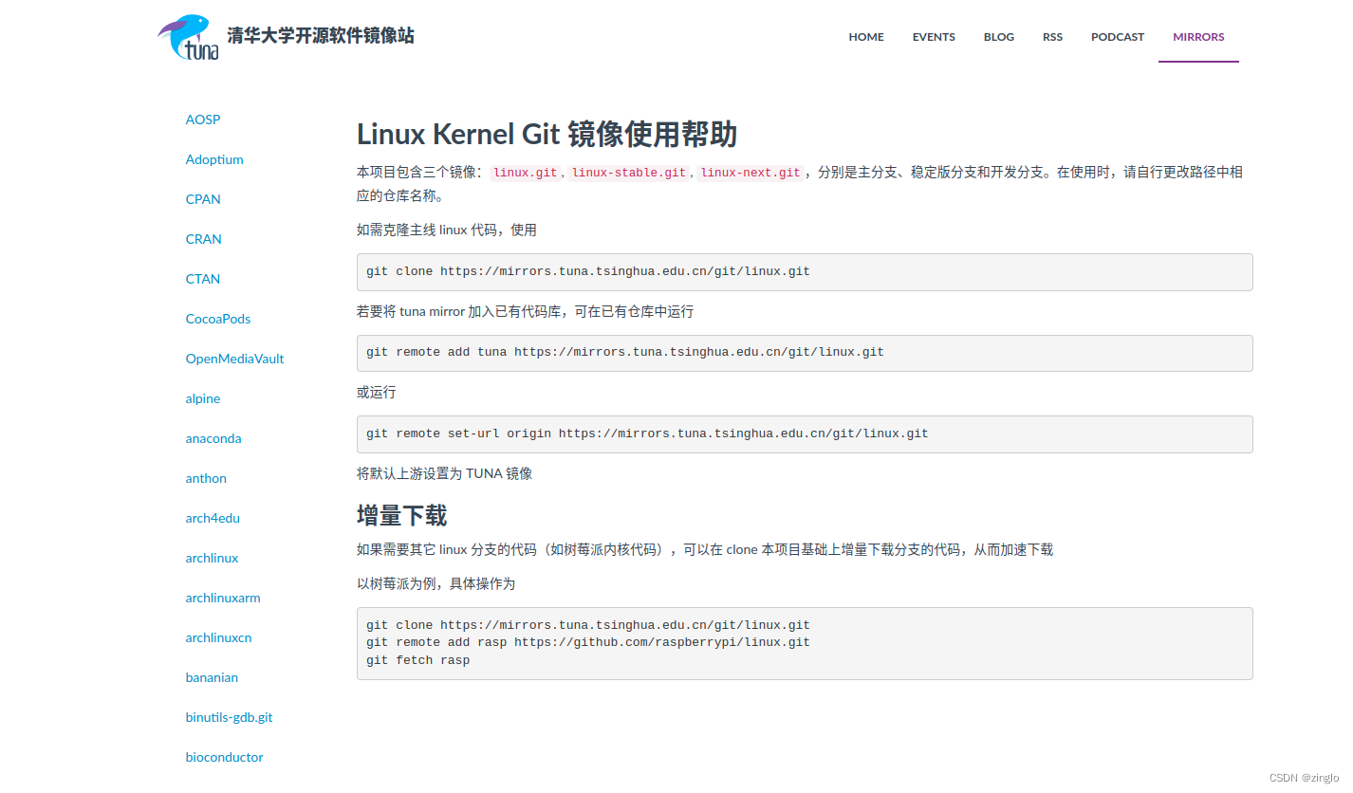Image resolution: width=1353 pixels, height=793 pixels.
Task: Select the MIRRORS tab
Action: click(1197, 36)
